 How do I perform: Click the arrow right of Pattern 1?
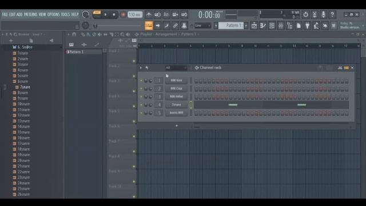246,25
